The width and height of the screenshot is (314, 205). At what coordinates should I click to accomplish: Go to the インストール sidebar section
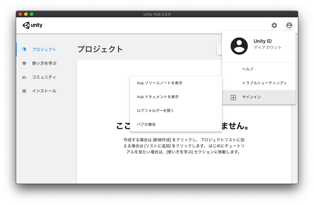pyautogui.click(x=44, y=91)
